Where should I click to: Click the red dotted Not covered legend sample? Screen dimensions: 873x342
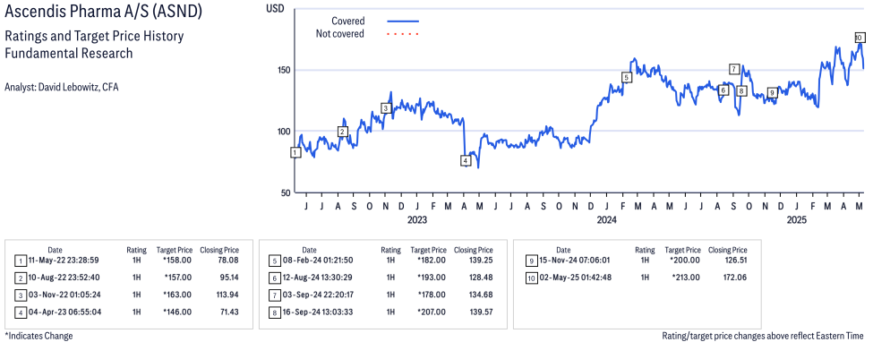click(403, 34)
